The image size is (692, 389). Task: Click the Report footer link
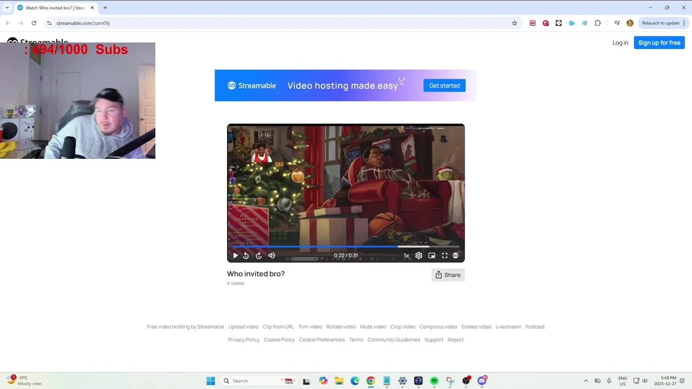(456, 340)
